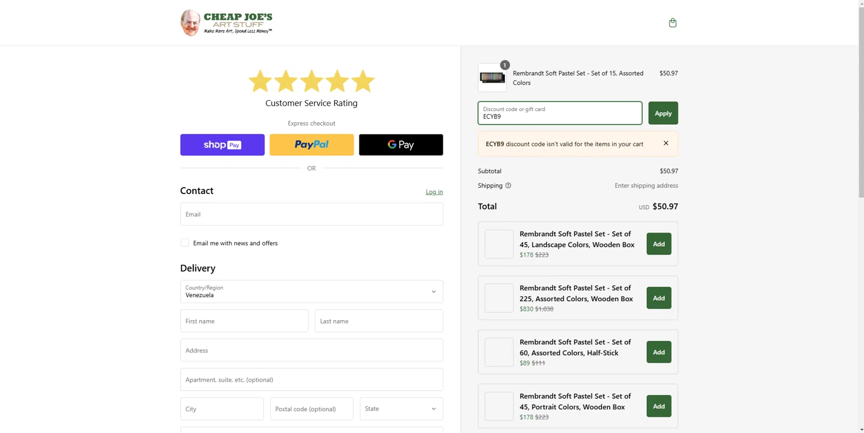The width and height of the screenshot is (864, 433).
Task: Click the Total '$50.97' amount
Action: coord(665,206)
